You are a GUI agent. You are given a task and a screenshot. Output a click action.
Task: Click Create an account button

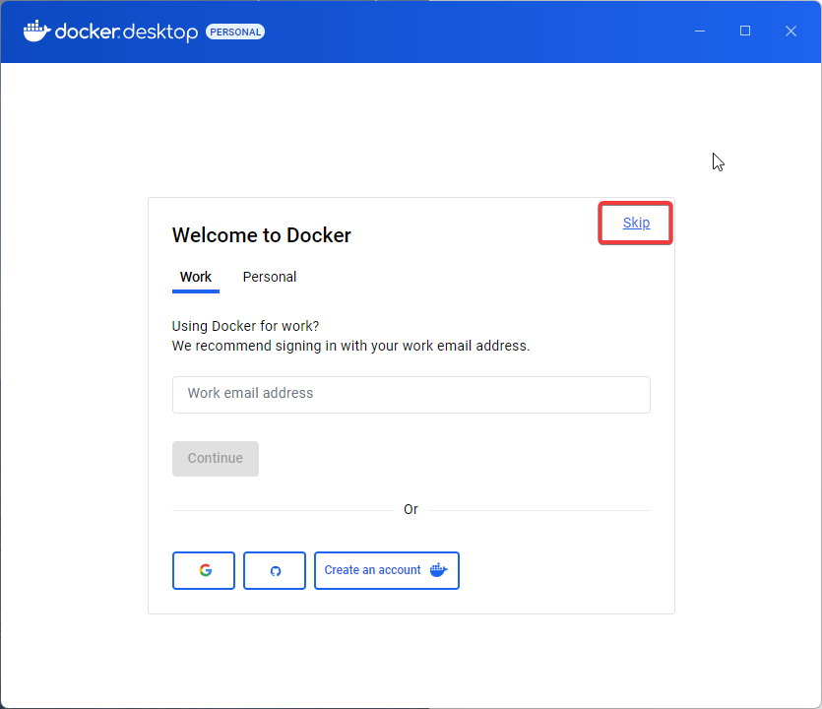[387, 570]
